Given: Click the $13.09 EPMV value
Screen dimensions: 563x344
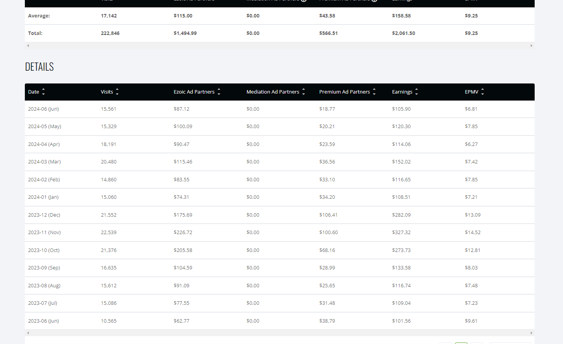Looking at the screenshot, I should coord(473,215).
